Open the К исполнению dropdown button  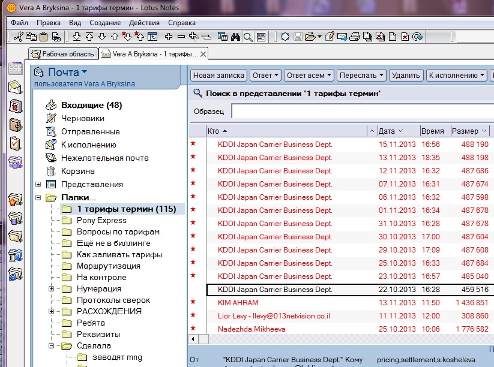[x=457, y=75]
